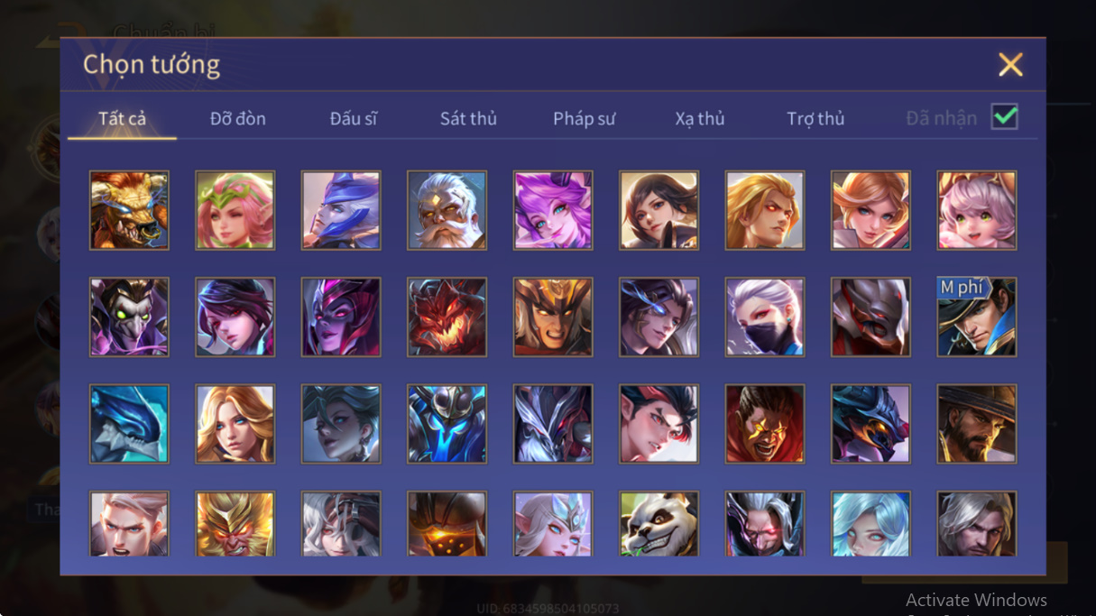Choose the panda hero portrait
Viewport: 1096px width, 616px height.
[659, 523]
